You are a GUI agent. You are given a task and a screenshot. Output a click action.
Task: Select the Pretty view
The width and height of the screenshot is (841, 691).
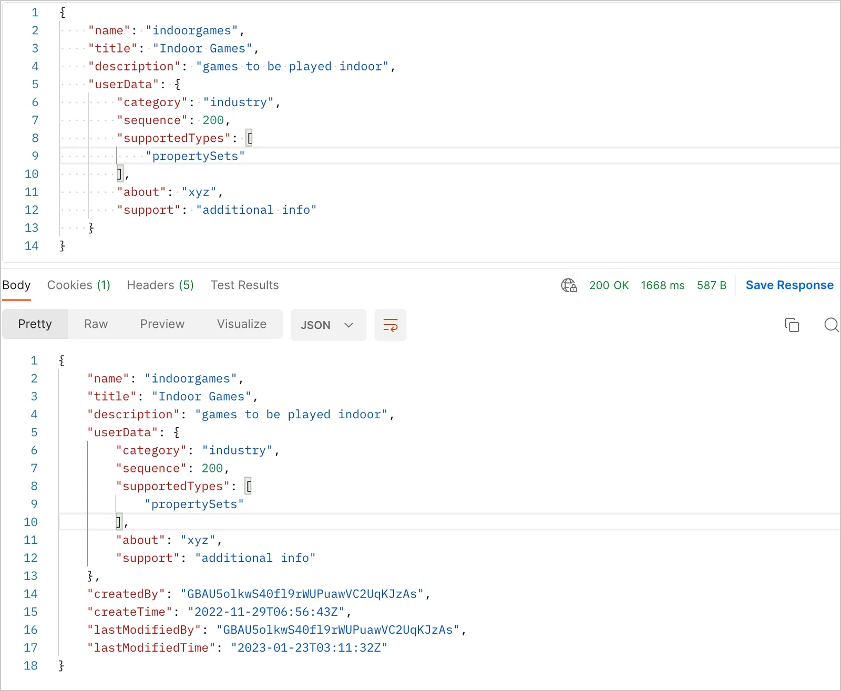35,324
